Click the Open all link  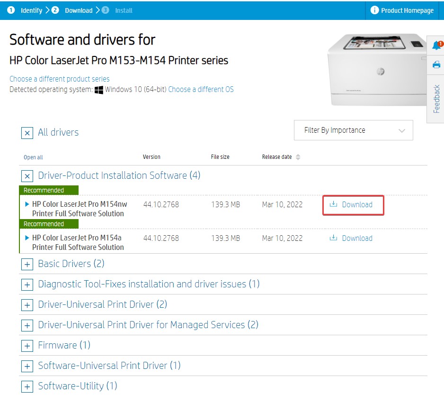click(33, 157)
